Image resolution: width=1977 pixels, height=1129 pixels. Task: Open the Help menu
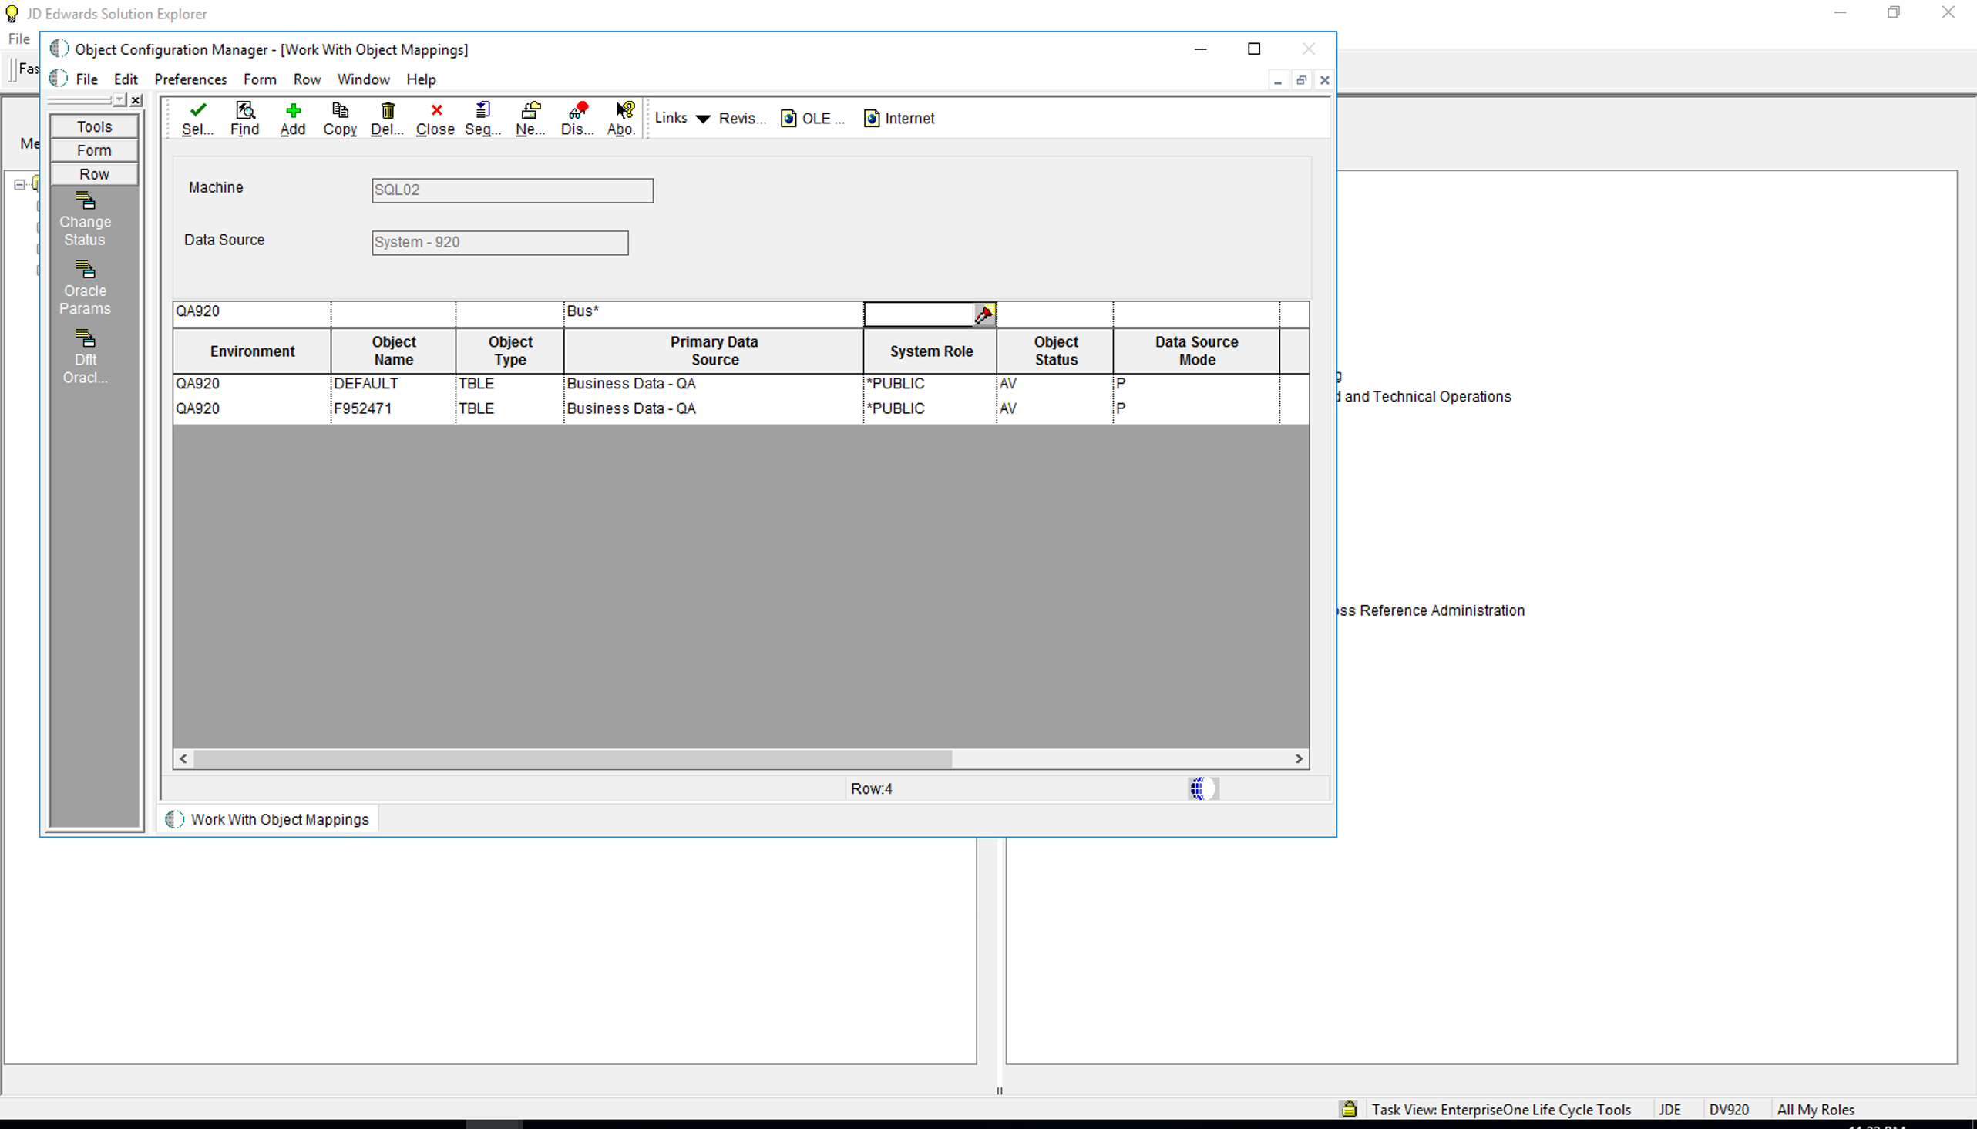click(x=421, y=79)
